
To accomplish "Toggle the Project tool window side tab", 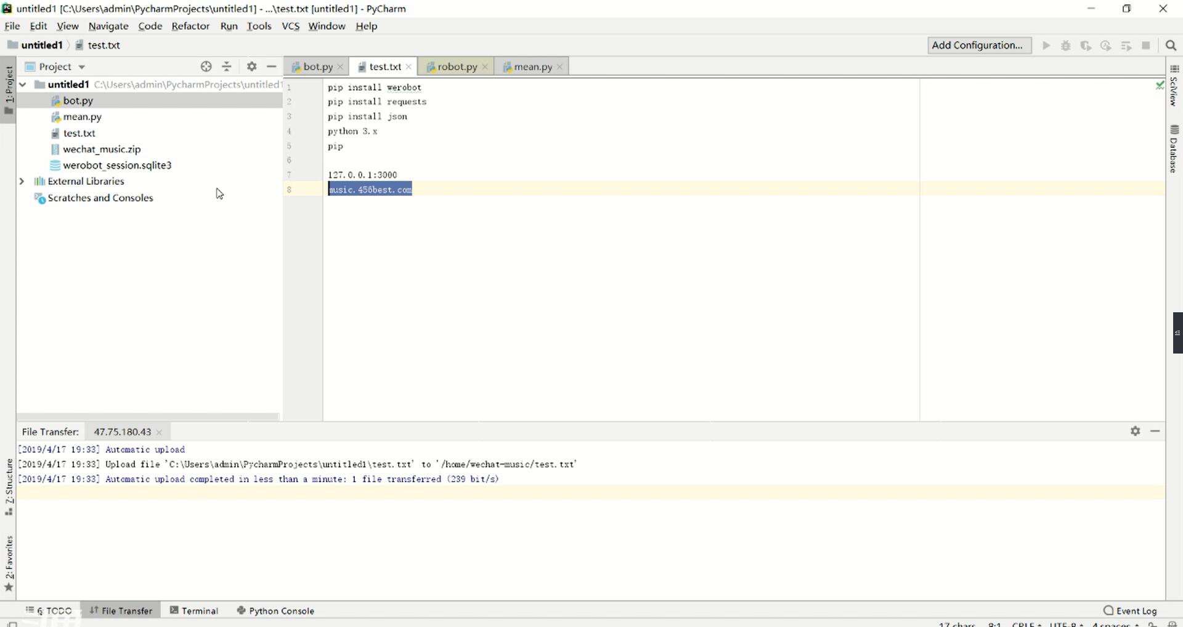I will click(x=9, y=90).
